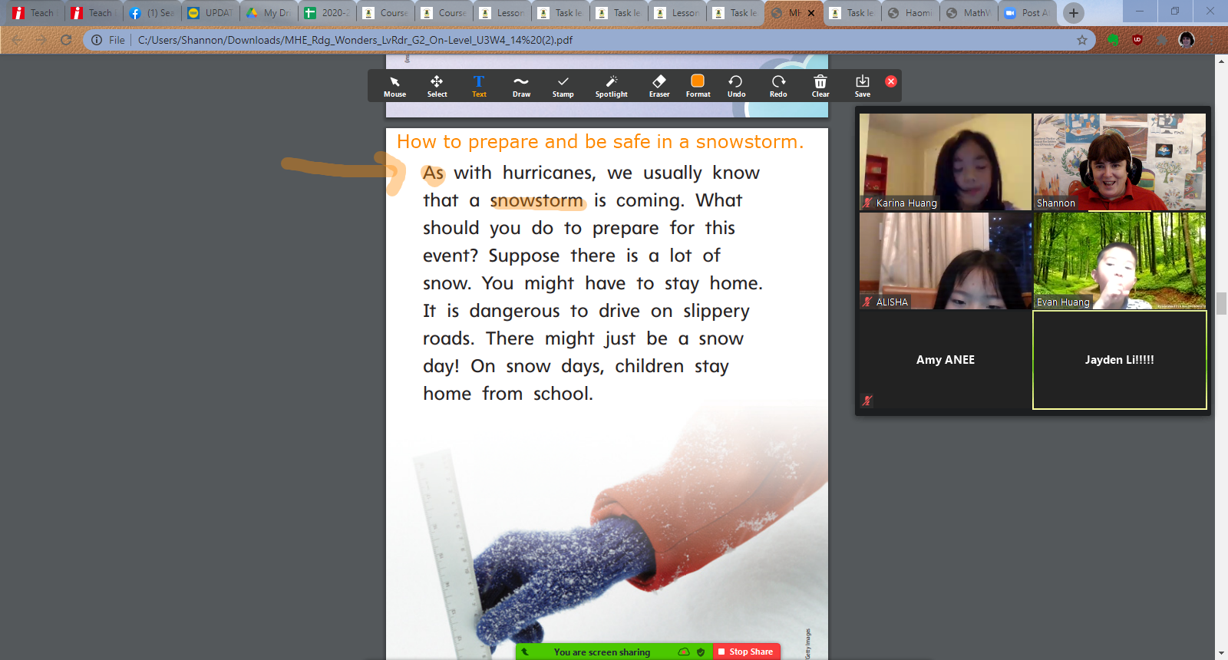This screenshot has height=660, width=1228.
Task: Switch to the Haomi tab
Action: [x=910, y=12]
